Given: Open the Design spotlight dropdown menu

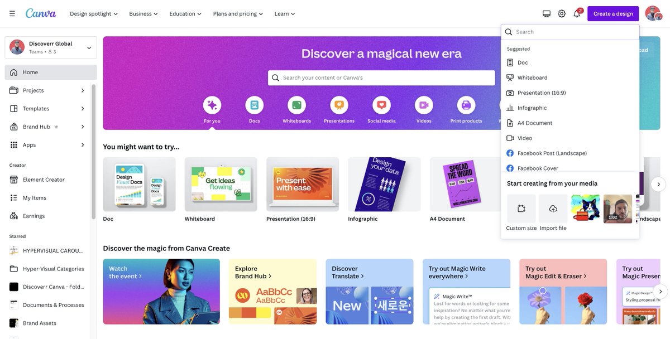Looking at the screenshot, I should 94,13.
